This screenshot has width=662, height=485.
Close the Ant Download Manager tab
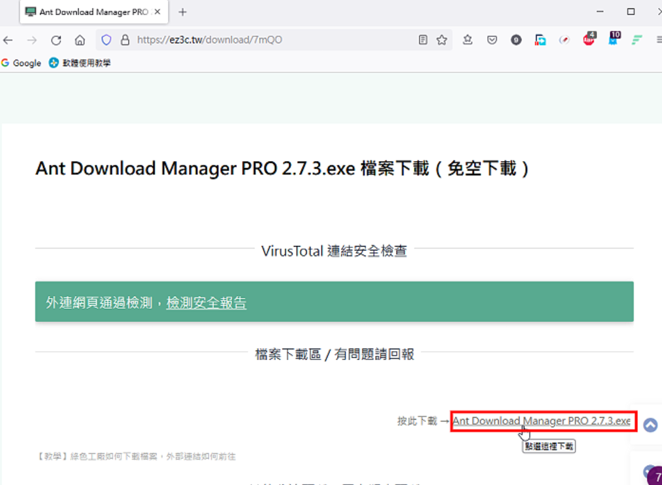[157, 12]
